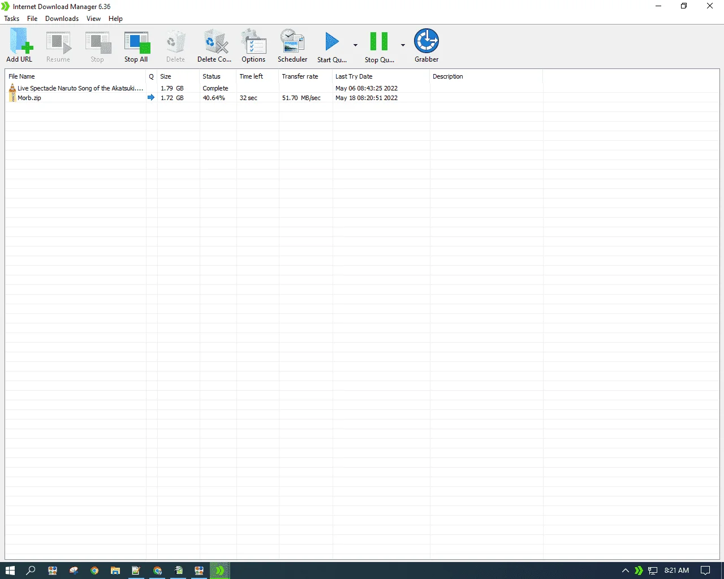724x579 pixels.
Task: Click the Delete Completed toolbar icon
Action: pyautogui.click(x=214, y=45)
